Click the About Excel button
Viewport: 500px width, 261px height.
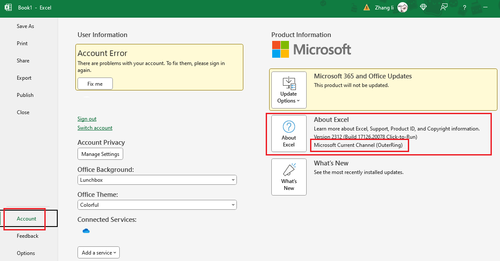pyautogui.click(x=289, y=134)
